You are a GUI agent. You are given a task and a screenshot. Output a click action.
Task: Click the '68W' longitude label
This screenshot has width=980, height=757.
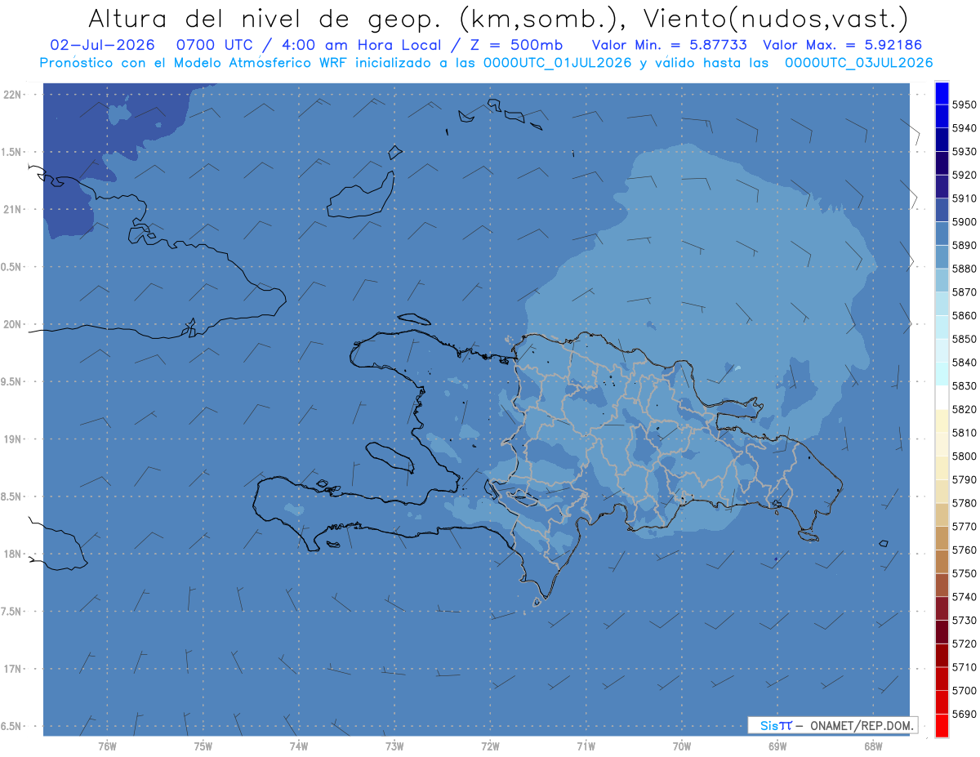pos(873,746)
